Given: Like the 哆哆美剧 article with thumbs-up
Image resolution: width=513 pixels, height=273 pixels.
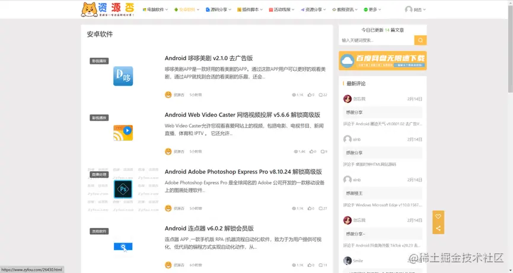Looking at the screenshot, I should [311, 95].
